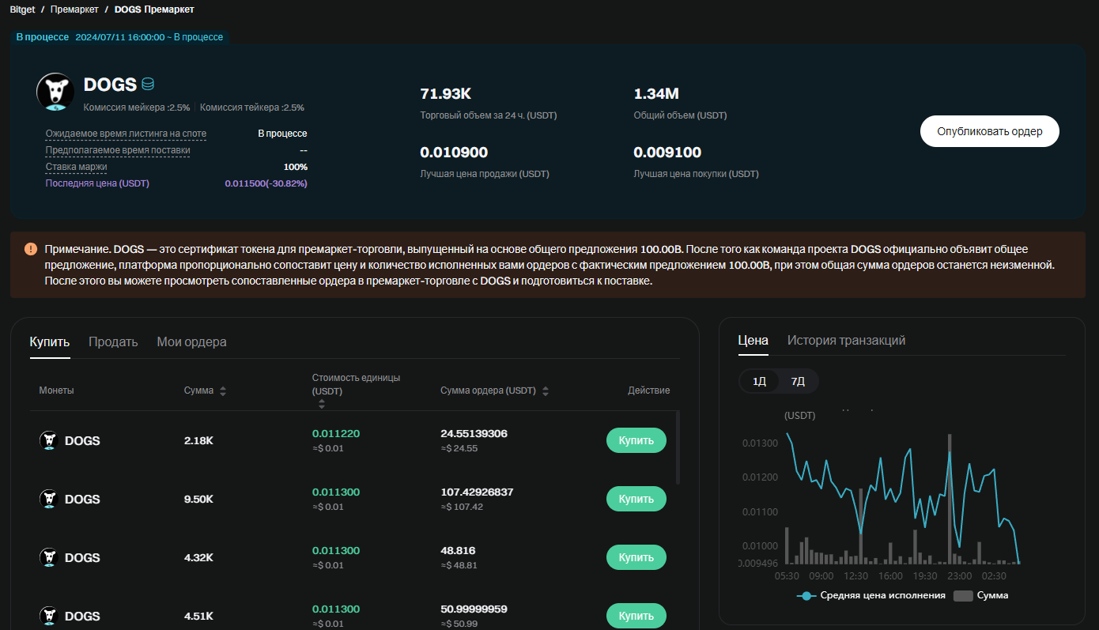
Task: Click the price line chart peak near 05:30
Action: pos(787,433)
